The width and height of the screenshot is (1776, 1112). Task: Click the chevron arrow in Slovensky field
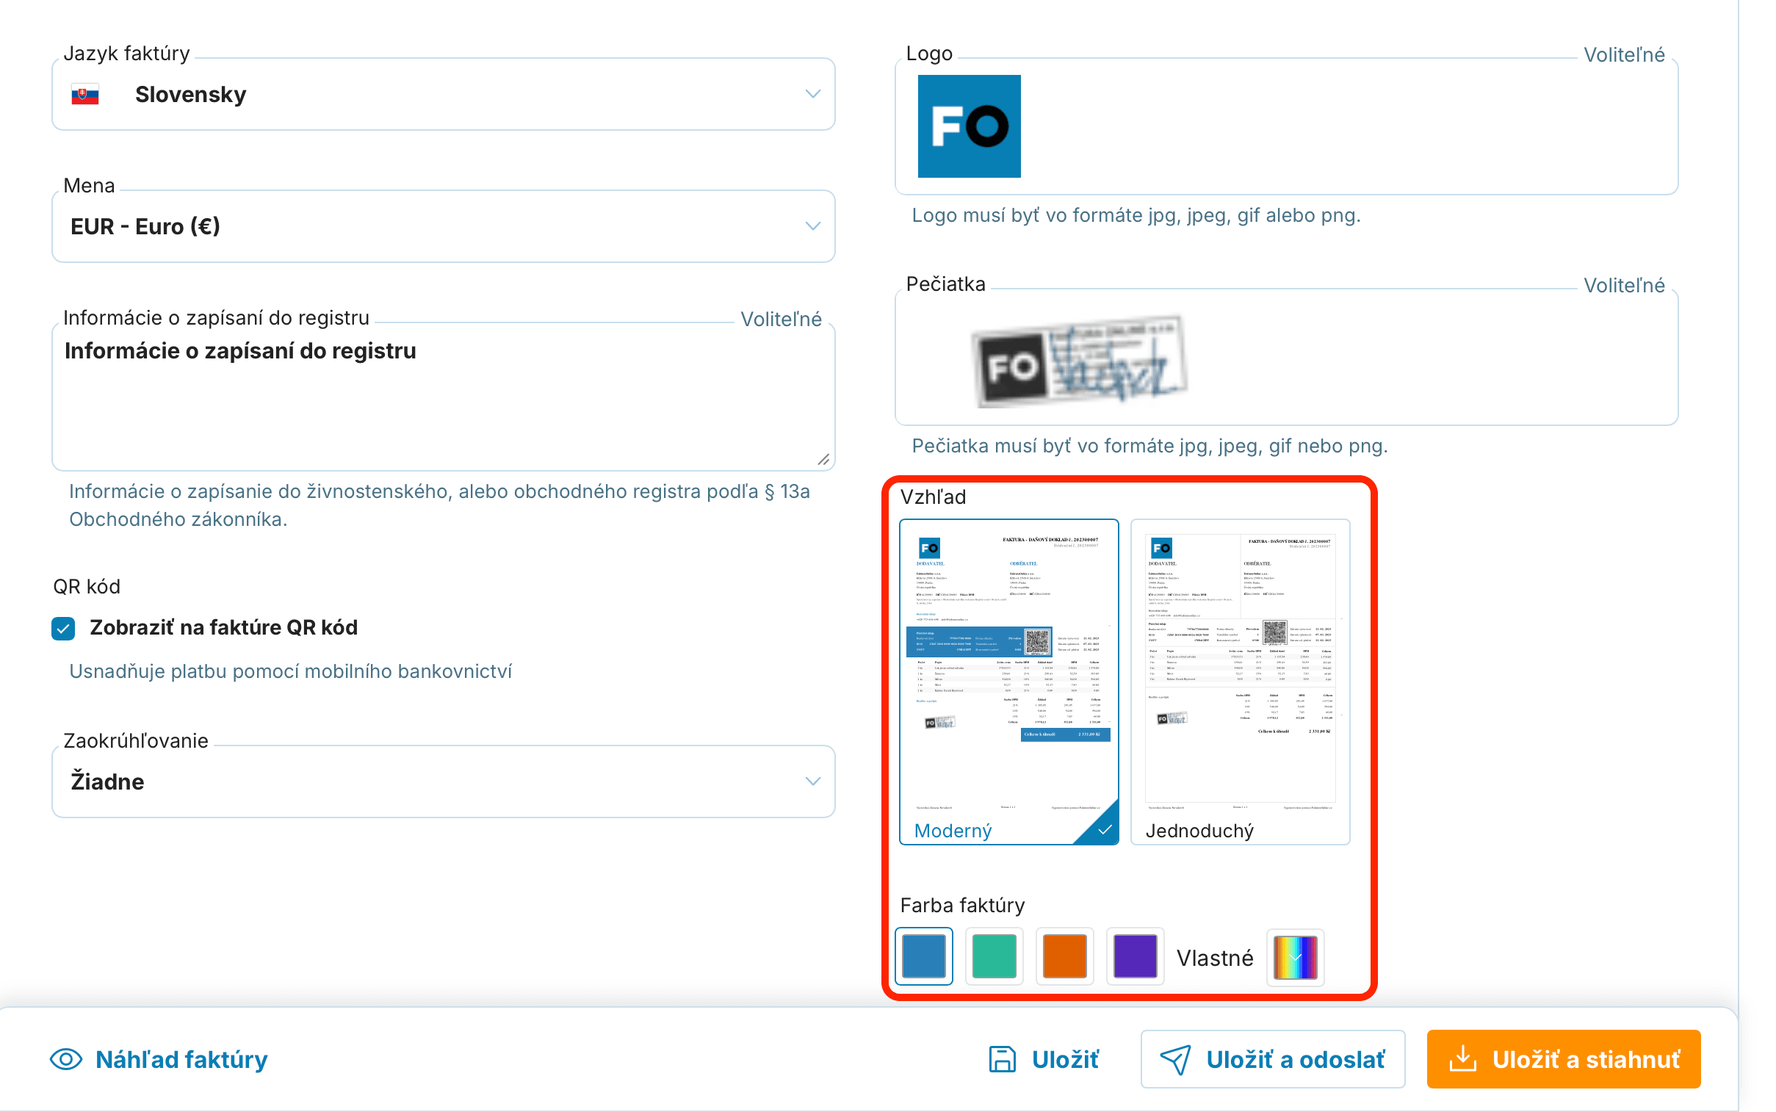tap(812, 94)
